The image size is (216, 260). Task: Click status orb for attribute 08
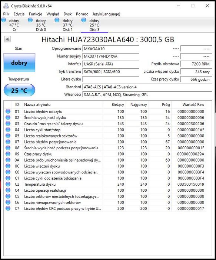point(8,147)
